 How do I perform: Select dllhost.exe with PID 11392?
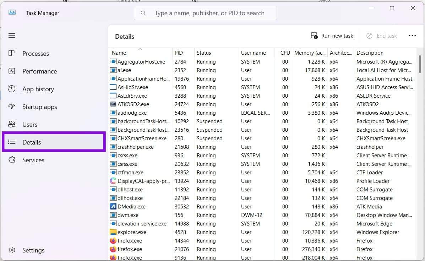pyautogui.click(x=262, y=190)
